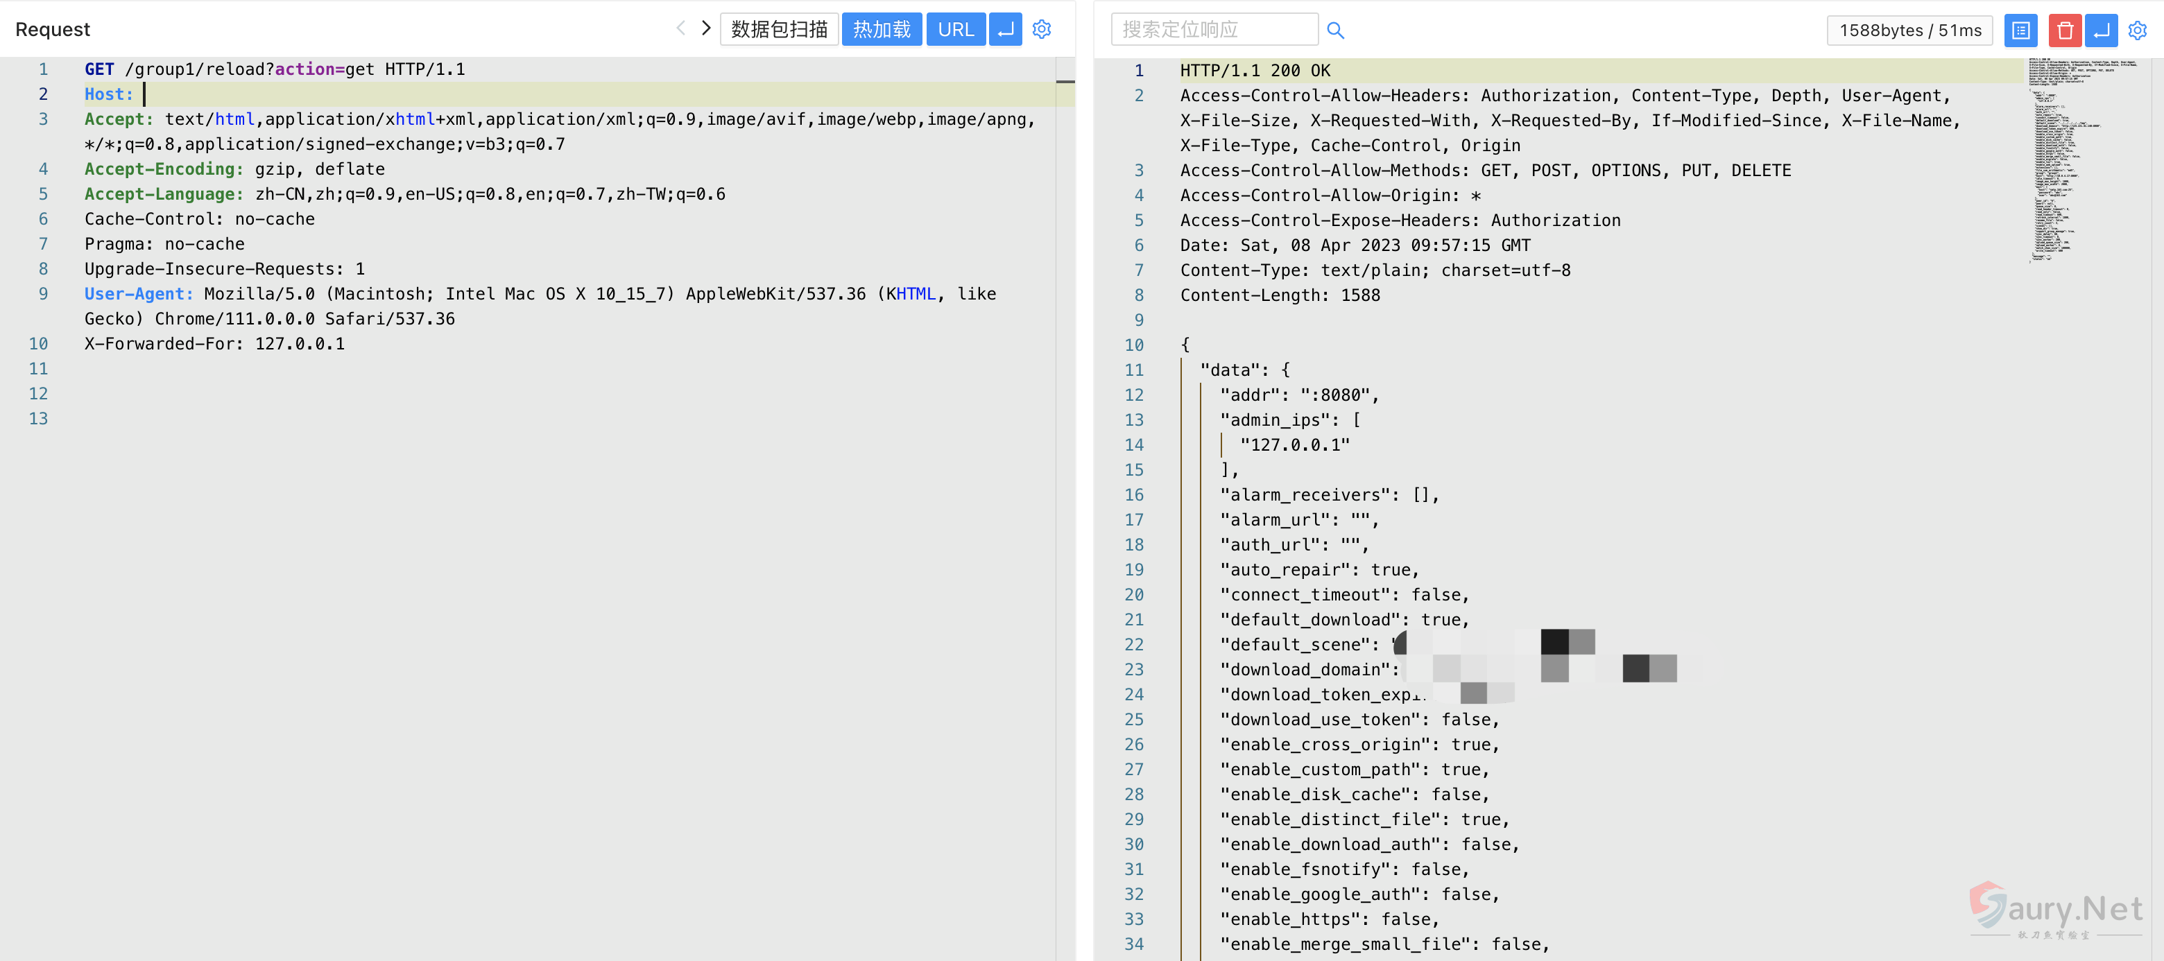The height and width of the screenshot is (961, 2164).
Task: Click the 热加载 hot reload button
Action: 882,29
